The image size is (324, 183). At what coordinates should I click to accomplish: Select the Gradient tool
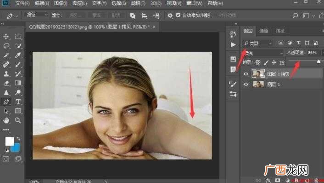tap(18, 83)
